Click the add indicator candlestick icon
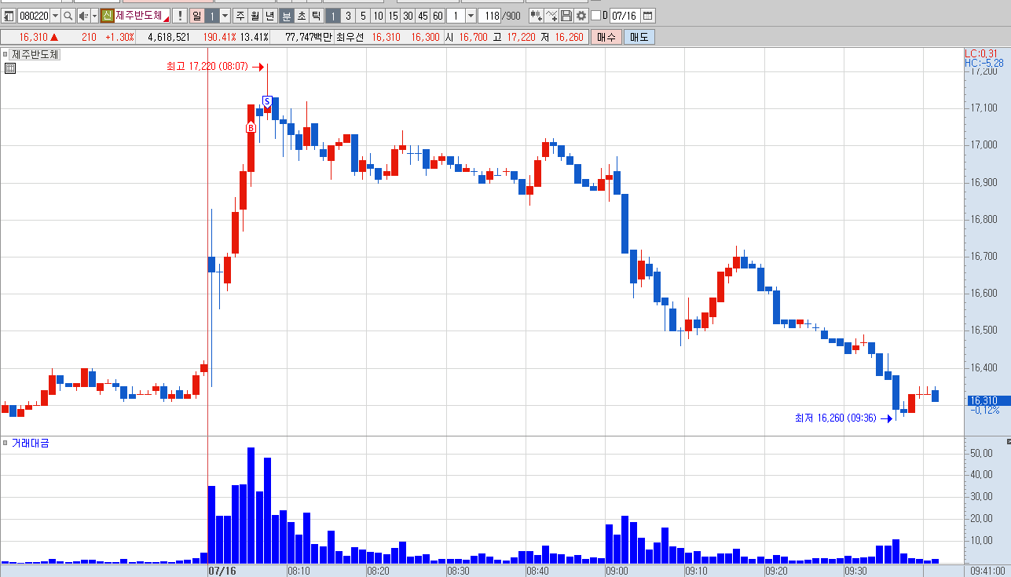The height and width of the screenshot is (577, 1011). tap(536, 16)
